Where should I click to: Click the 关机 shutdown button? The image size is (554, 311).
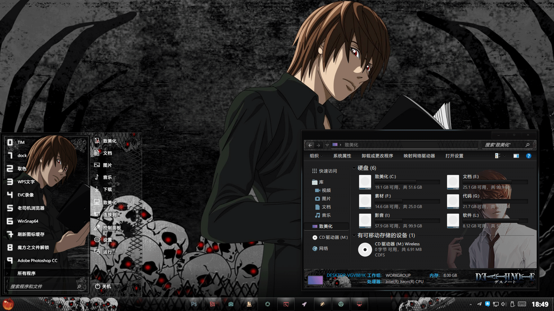click(103, 286)
